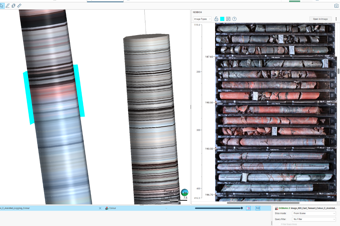340x226 pixels.
Task: Click the Colour palette icon in shape list
Action: (x=107, y=208)
